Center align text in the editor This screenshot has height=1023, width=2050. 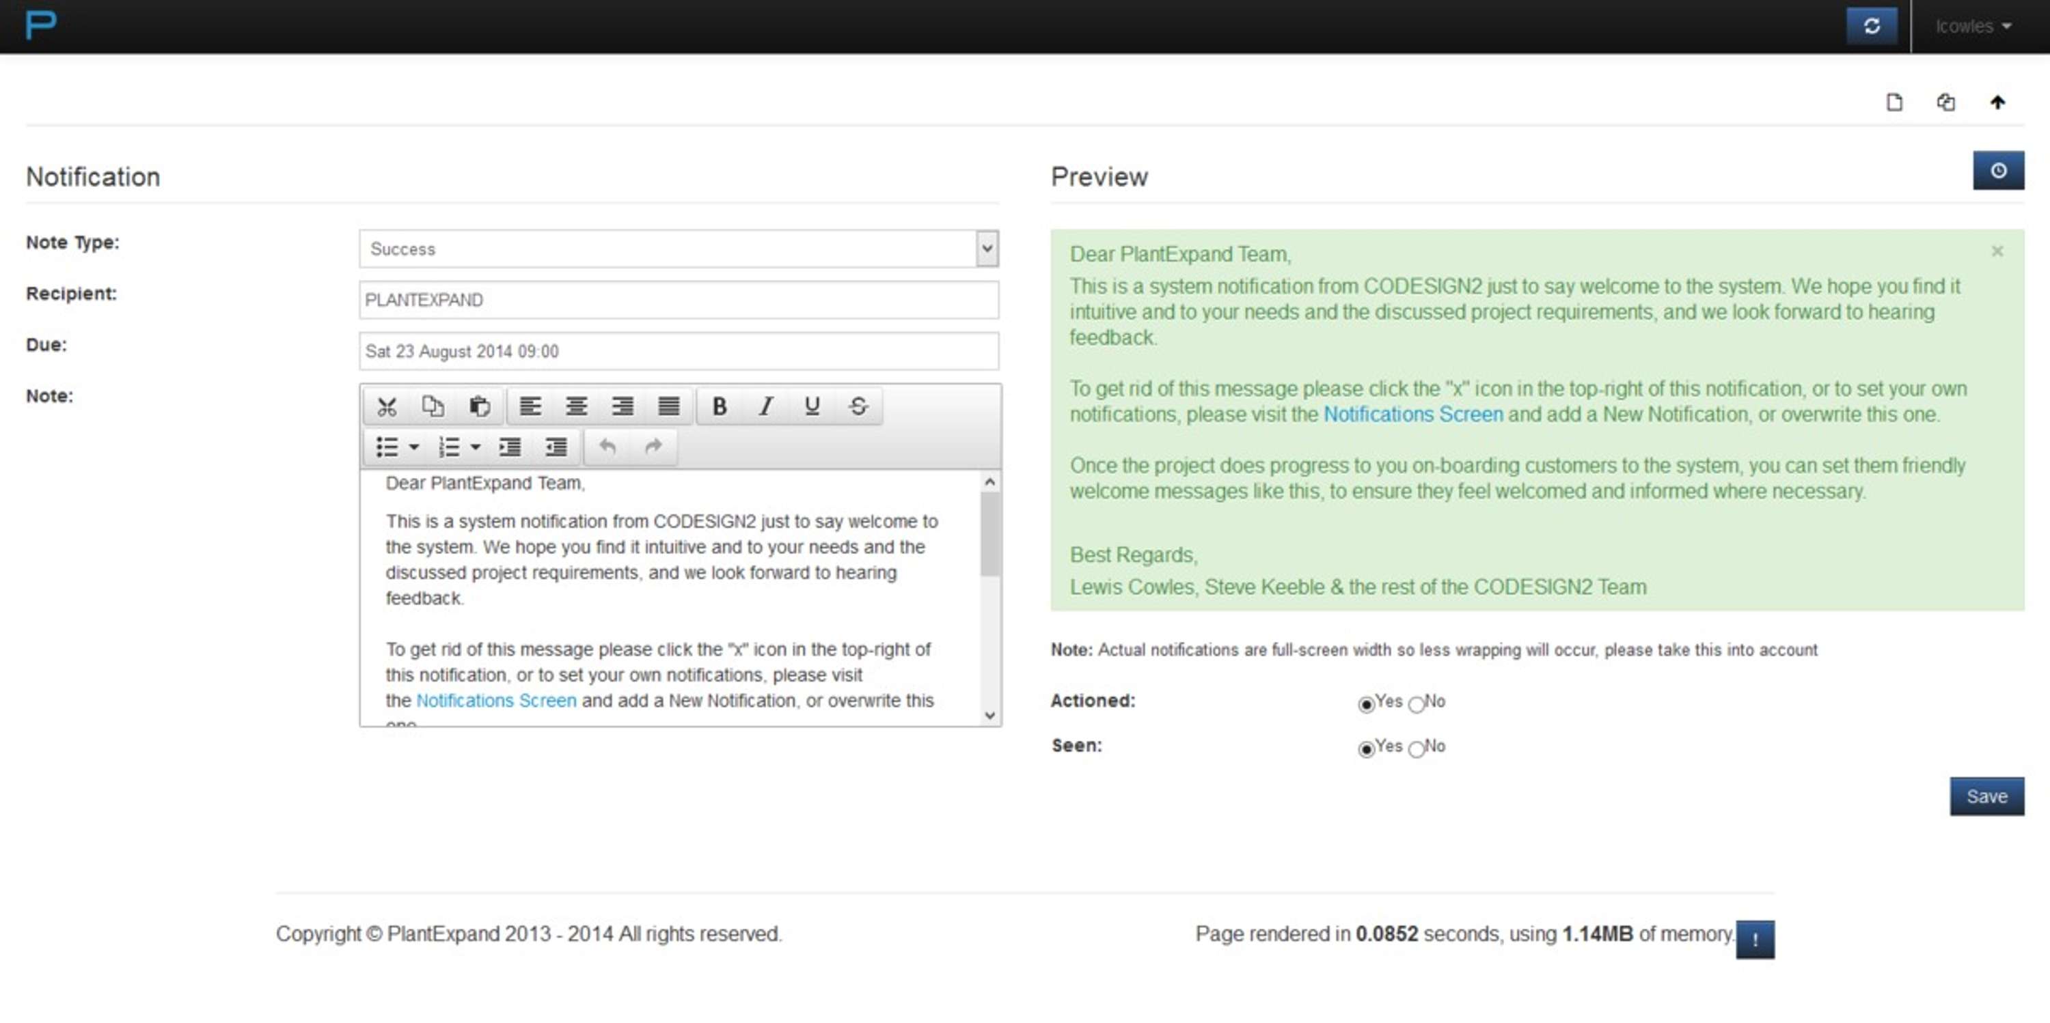coord(576,406)
